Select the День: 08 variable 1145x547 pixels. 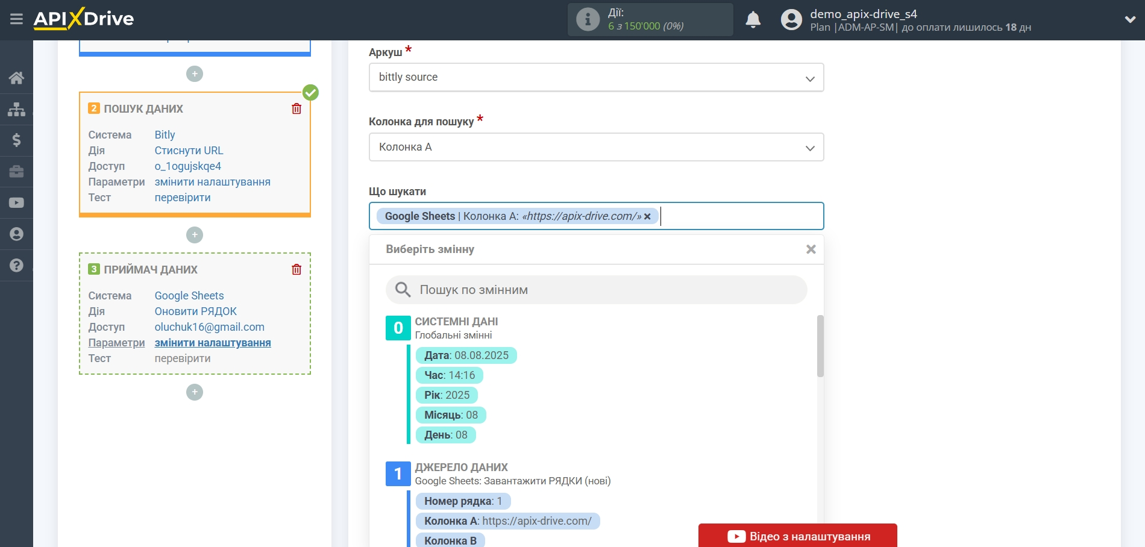pos(445,435)
